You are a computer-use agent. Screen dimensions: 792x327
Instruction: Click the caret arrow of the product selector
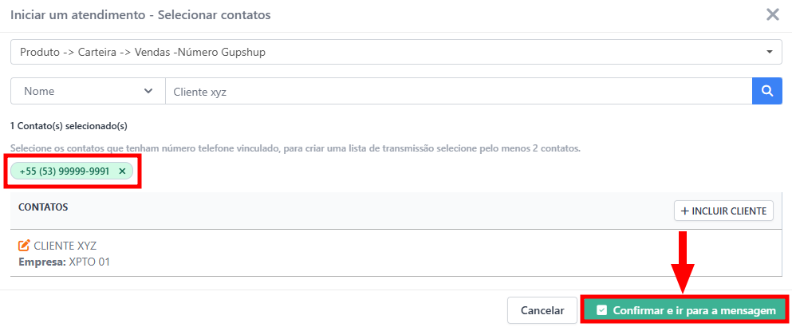click(x=769, y=52)
